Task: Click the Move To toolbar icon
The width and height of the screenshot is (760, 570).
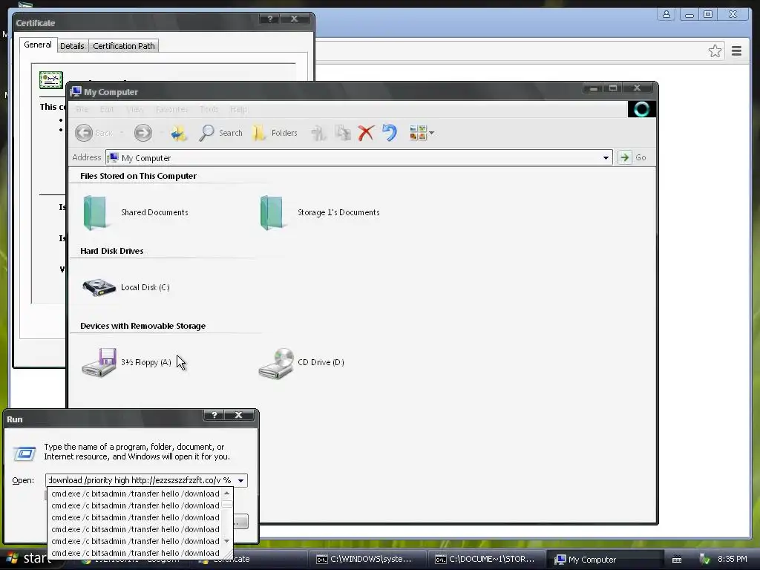Action: [x=318, y=133]
